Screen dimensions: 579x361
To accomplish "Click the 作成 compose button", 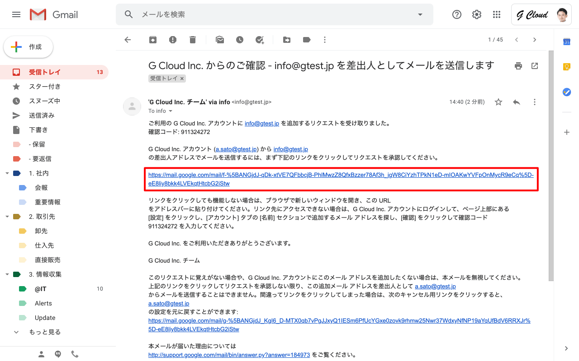I will pos(28,47).
